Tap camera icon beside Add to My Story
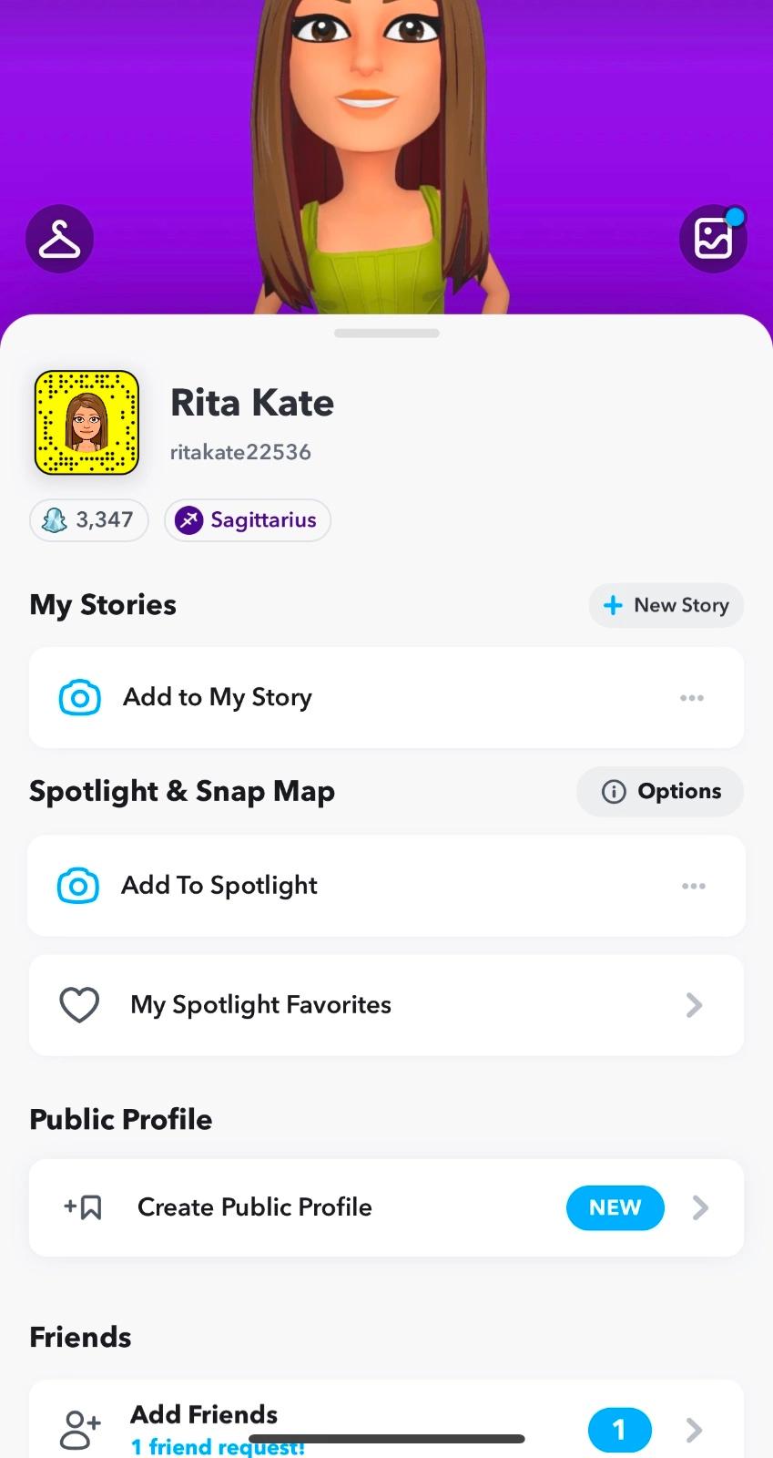The image size is (773, 1458). click(80, 698)
